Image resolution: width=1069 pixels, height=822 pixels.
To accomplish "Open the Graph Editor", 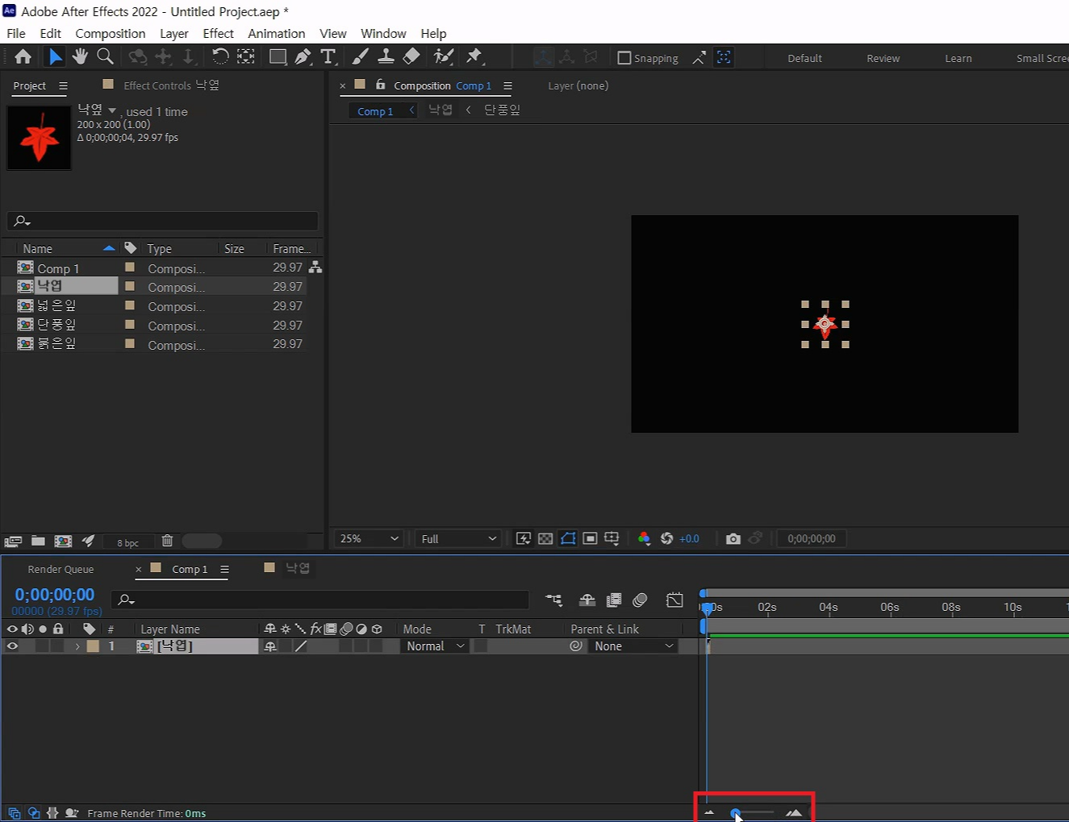I will (x=674, y=600).
